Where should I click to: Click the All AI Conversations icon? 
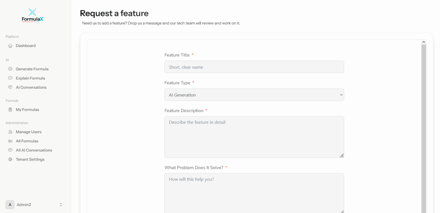click(10, 150)
